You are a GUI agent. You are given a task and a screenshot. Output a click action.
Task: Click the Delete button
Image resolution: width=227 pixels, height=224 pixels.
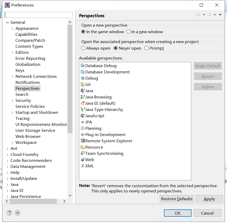pyautogui.click(x=208, y=87)
